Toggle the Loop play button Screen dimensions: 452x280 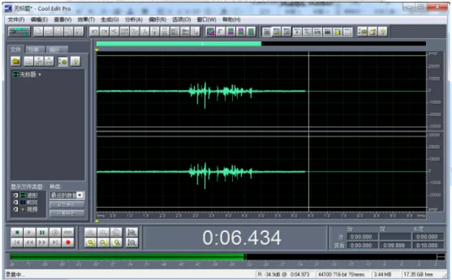pos(68,232)
